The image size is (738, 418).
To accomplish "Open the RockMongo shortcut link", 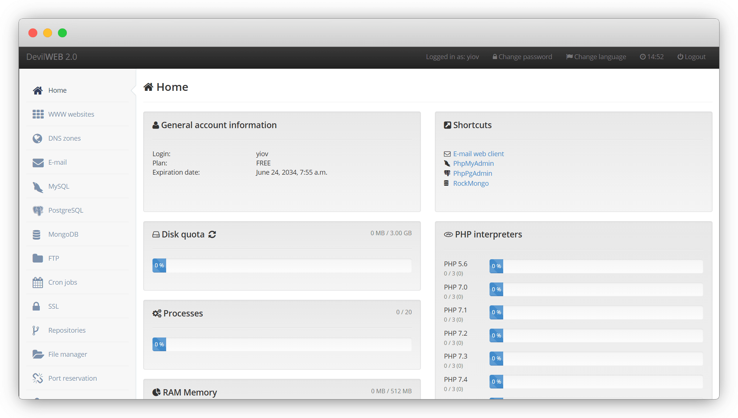I will coord(471,184).
